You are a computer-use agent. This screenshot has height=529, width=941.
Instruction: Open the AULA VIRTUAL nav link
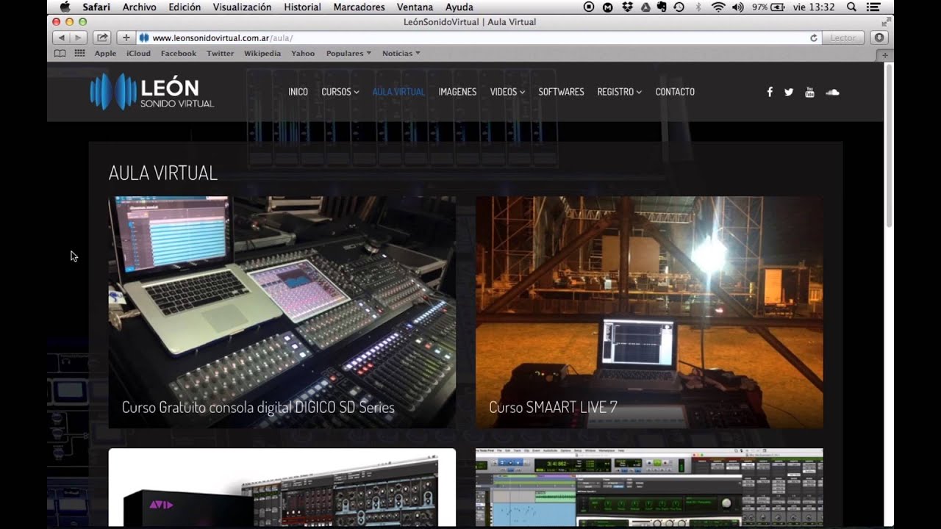398,92
